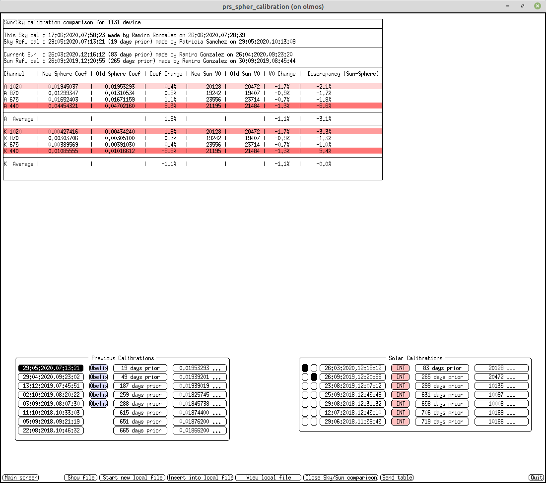Open solar V0 value 20128 ...

(502, 368)
